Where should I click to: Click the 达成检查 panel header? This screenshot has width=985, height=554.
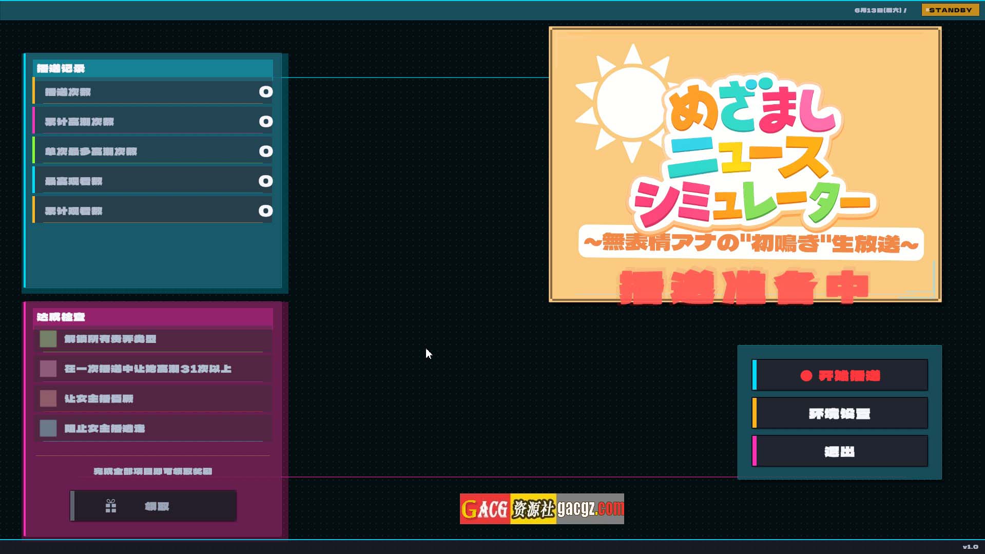pyautogui.click(x=153, y=317)
